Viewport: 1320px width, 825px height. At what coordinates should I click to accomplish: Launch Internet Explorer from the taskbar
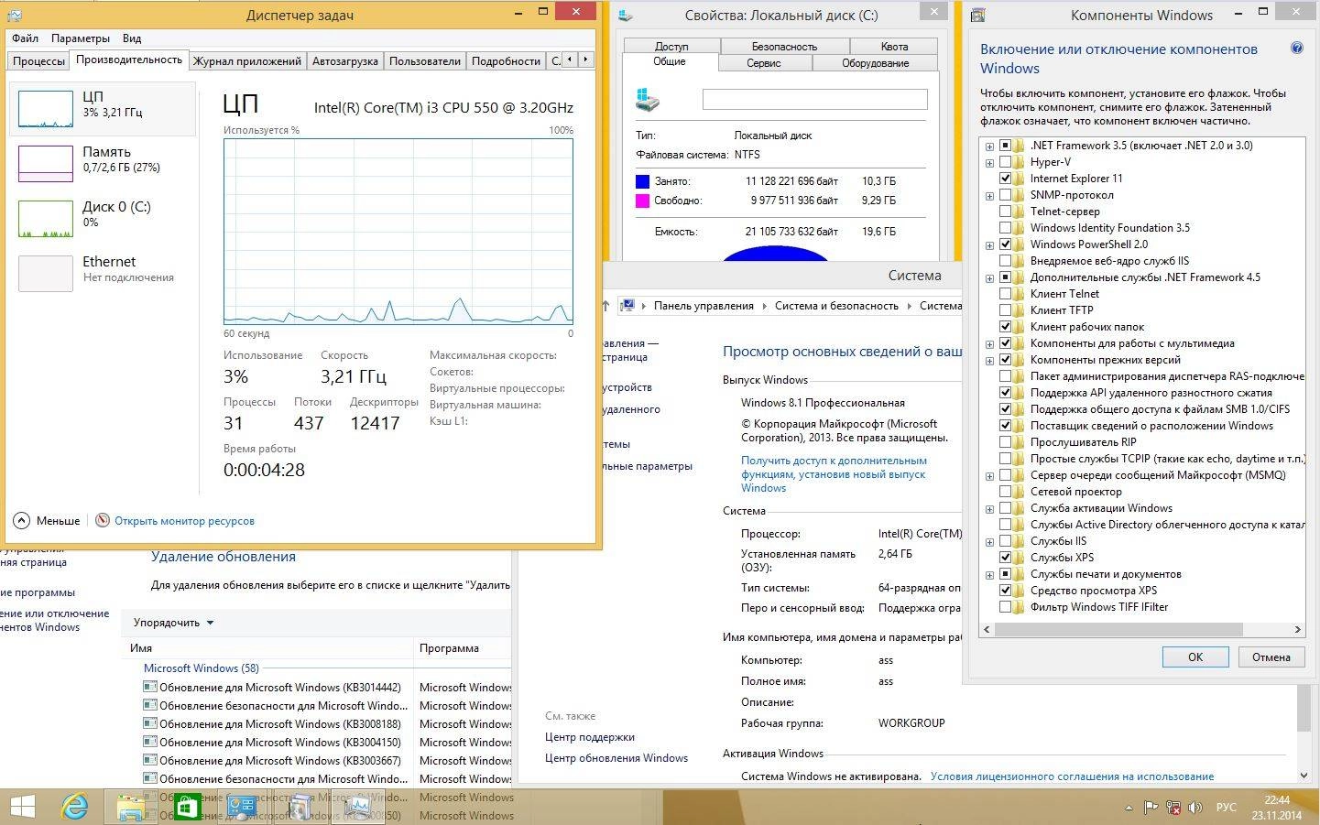74,807
